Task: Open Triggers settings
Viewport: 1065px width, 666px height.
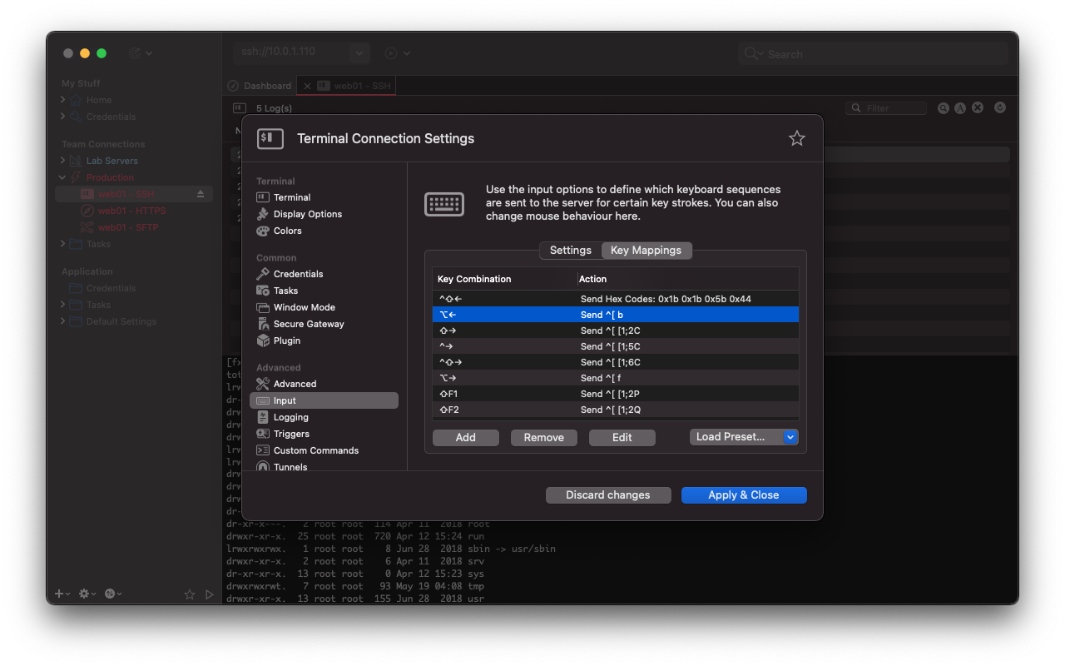Action: pyautogui.click(x=291, y=433)
